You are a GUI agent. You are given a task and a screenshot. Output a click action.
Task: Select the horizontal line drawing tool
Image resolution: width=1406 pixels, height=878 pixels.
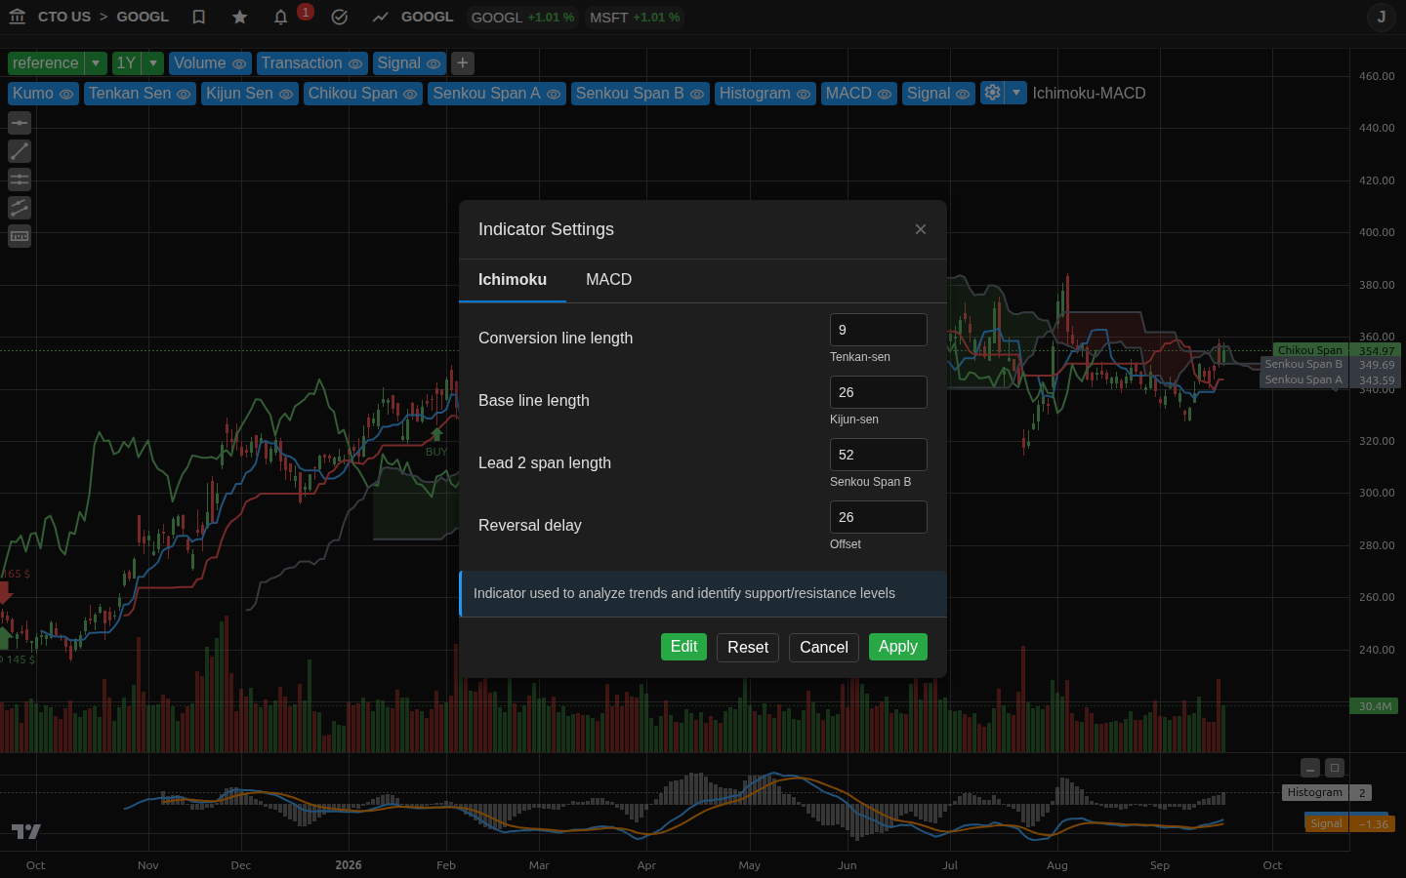20,123
